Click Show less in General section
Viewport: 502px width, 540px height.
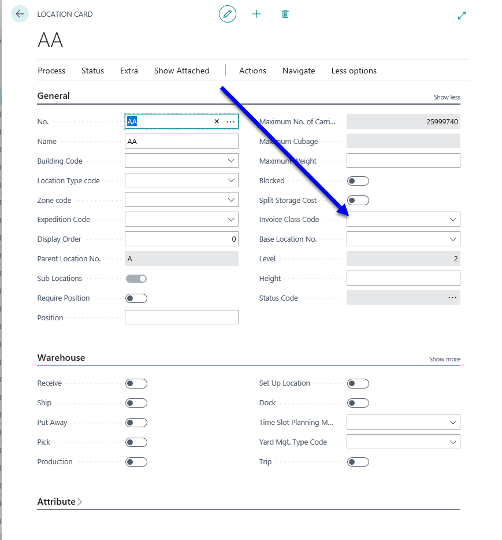(x=447, y=97)
